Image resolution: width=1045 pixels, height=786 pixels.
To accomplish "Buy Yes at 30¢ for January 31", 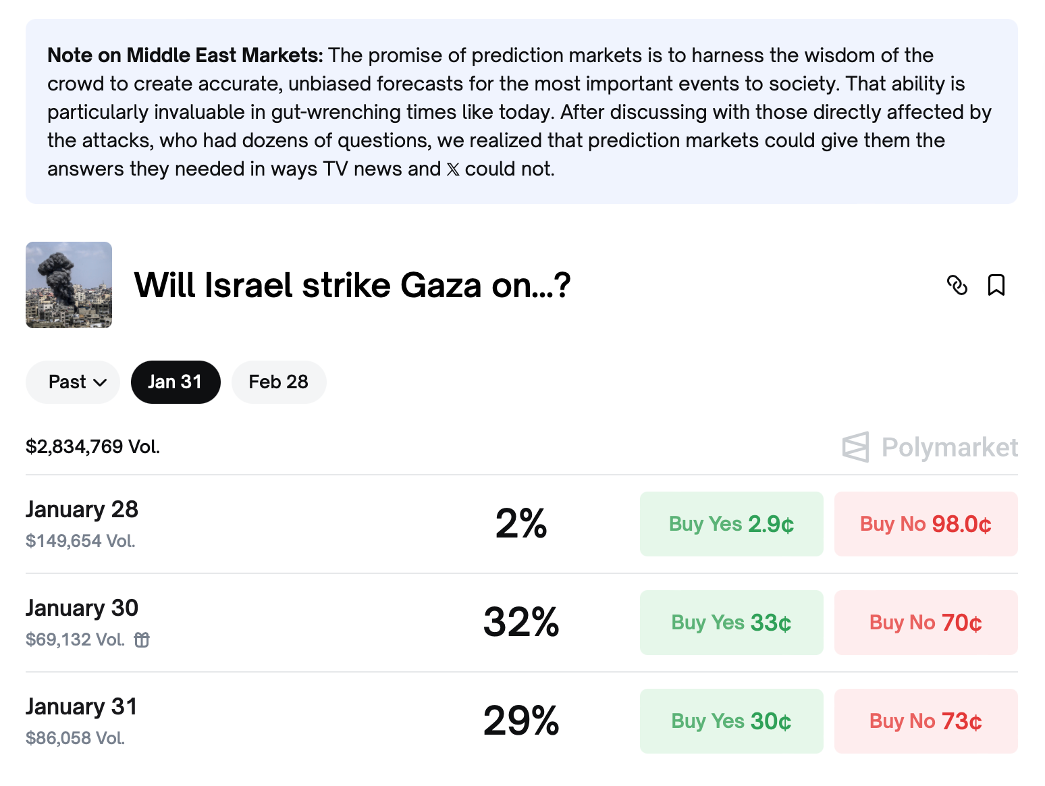I will [x=731, y=721].
